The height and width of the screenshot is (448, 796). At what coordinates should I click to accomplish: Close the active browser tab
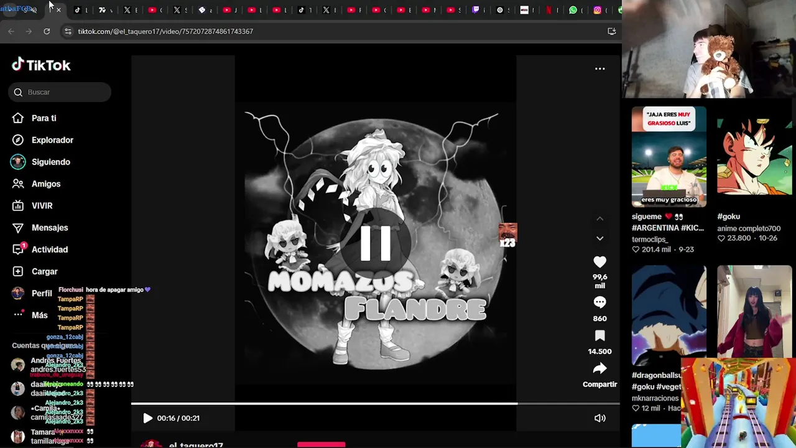59,10
